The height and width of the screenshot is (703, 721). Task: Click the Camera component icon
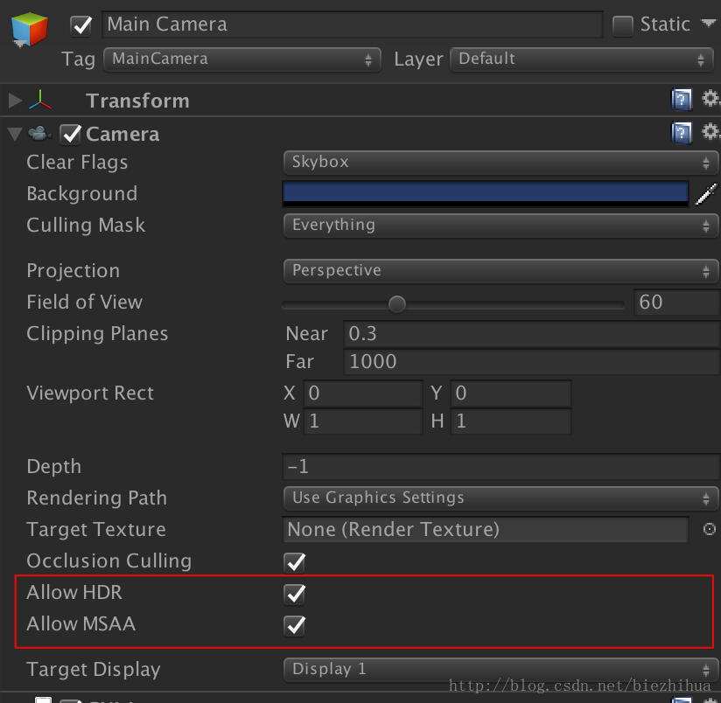[39, 134]
